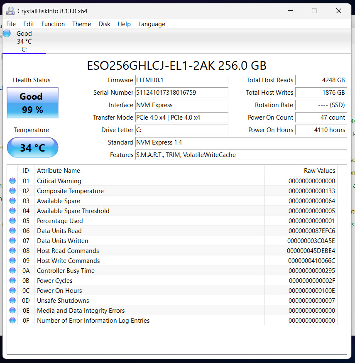Click the Good 99 % health status button
The width and height of the screenshot is (355, 363).
click(32, 103)
